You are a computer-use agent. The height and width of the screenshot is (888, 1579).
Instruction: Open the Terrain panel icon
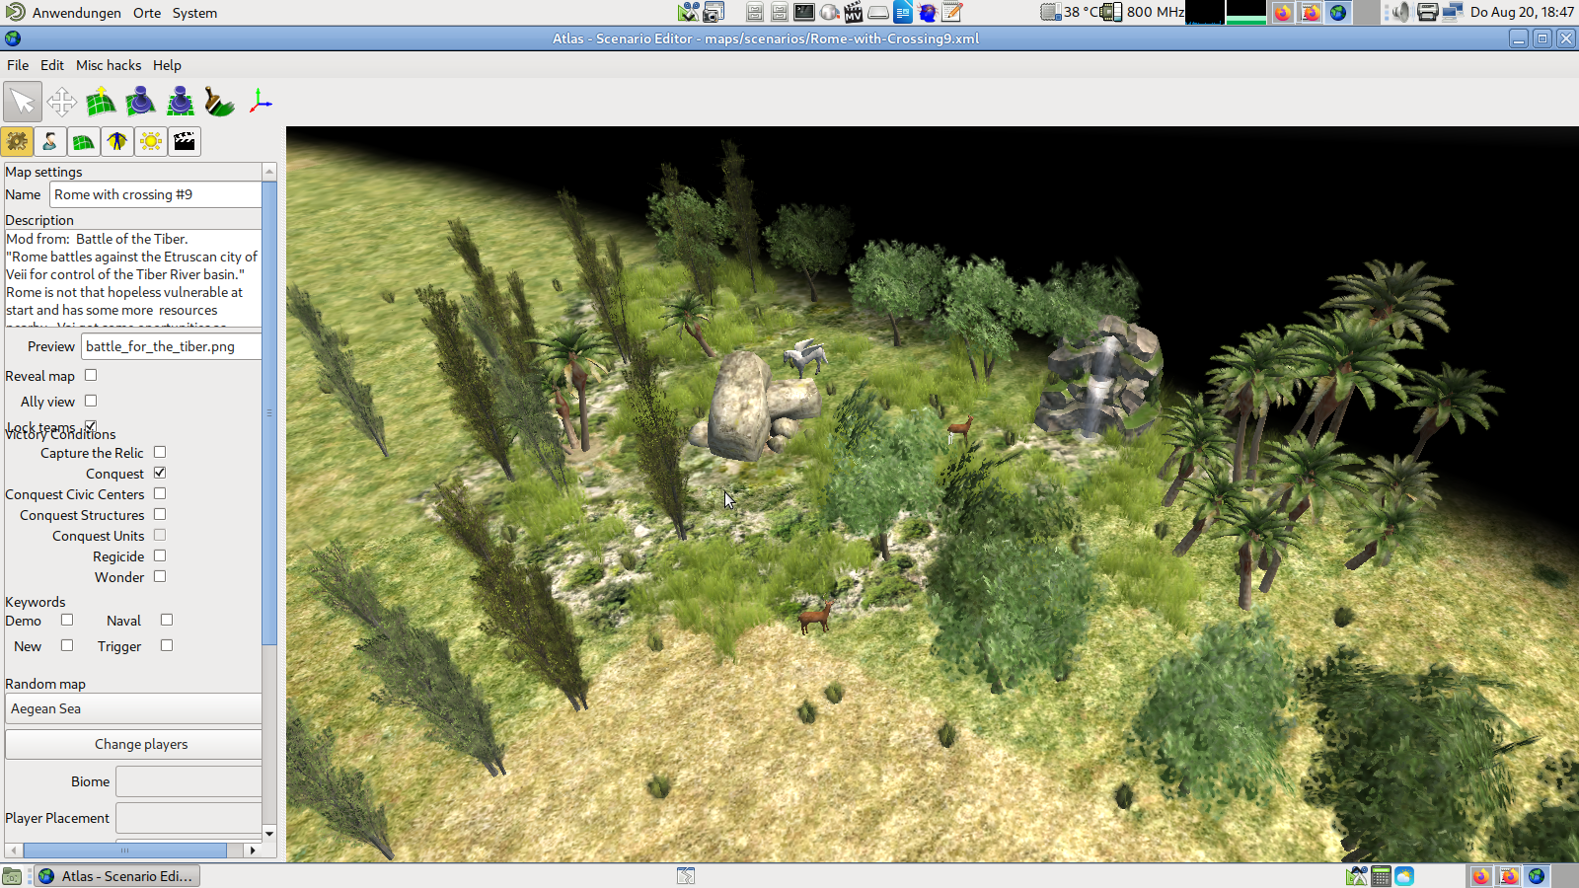(84, 142)
